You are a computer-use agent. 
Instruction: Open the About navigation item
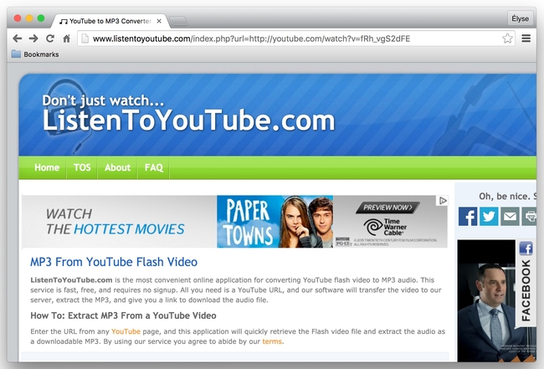(x=118, y=167)
